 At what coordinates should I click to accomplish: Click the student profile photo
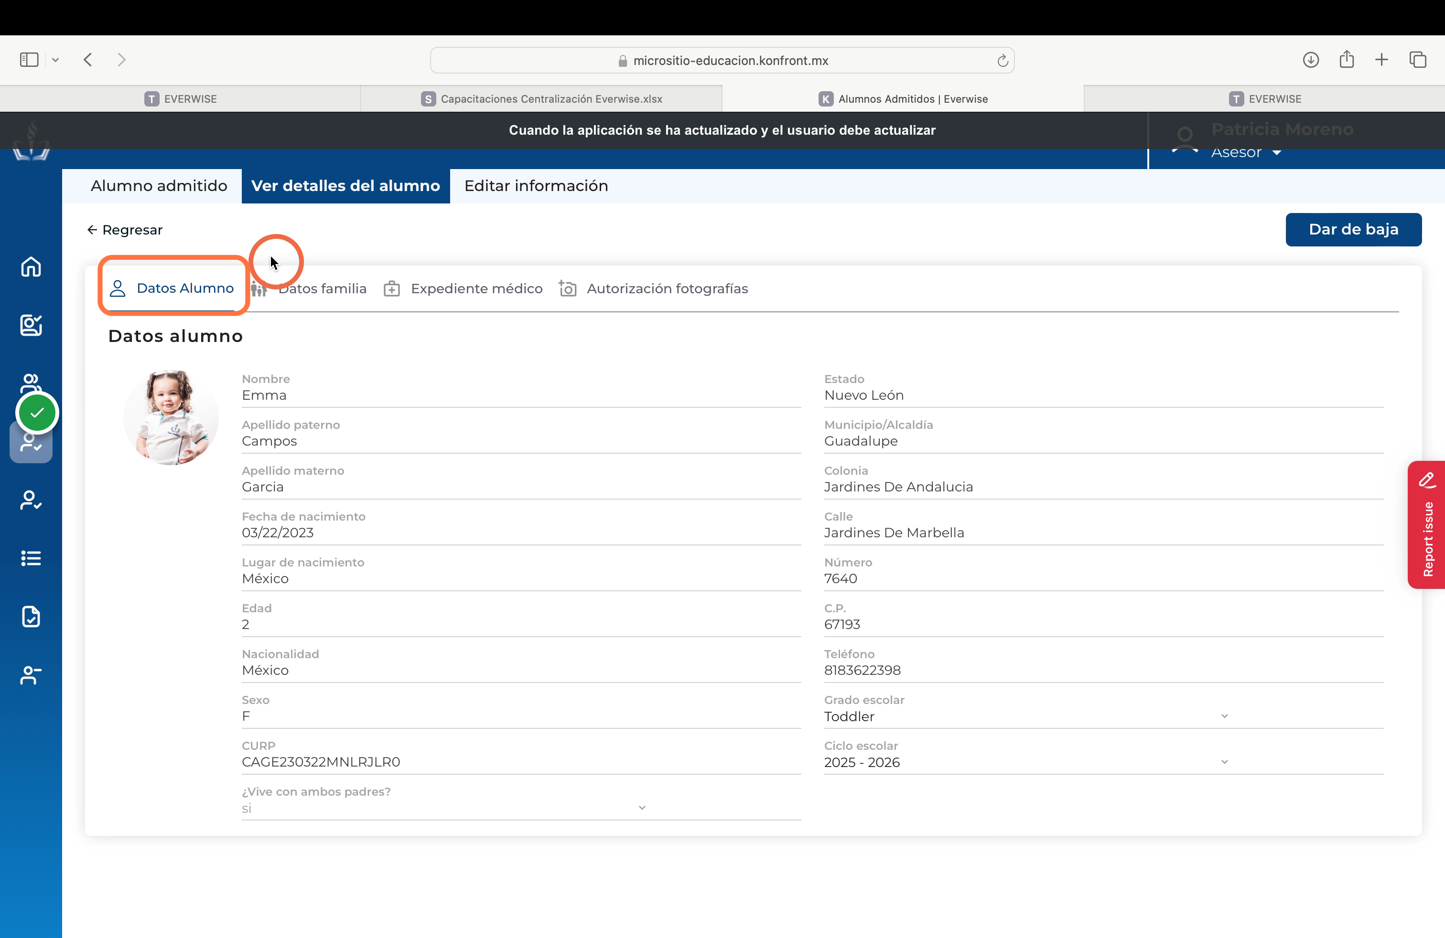click(x=171, y=417)
